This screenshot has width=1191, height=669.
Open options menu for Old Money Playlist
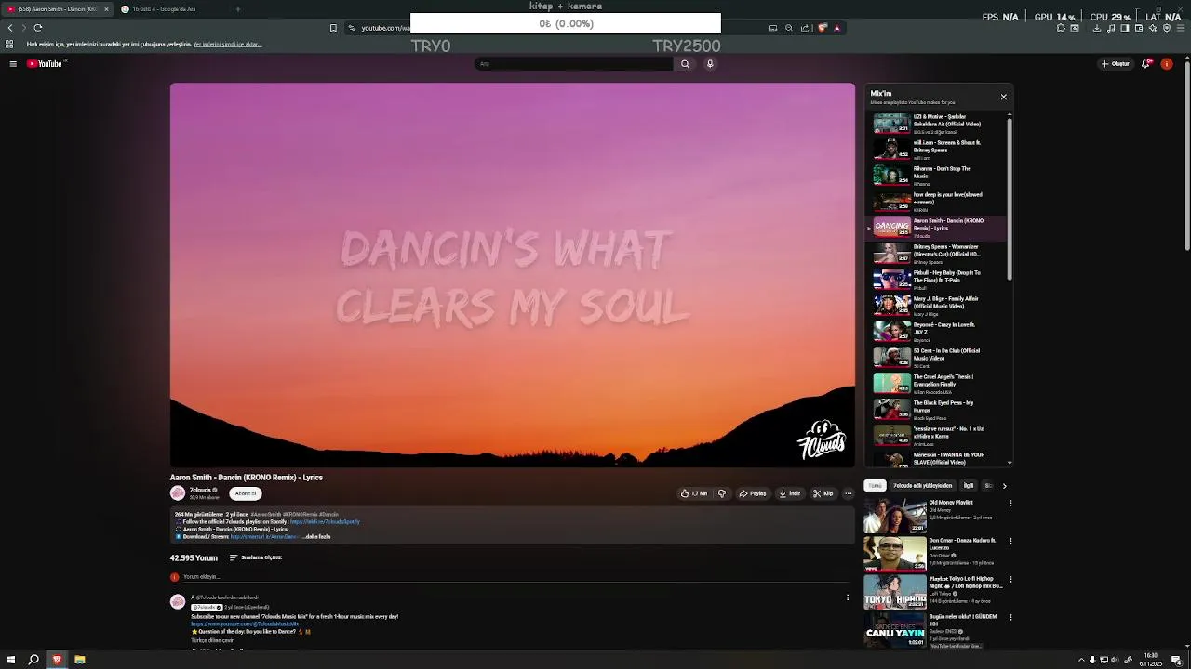pyautogui.click(x=1010, y=504)
